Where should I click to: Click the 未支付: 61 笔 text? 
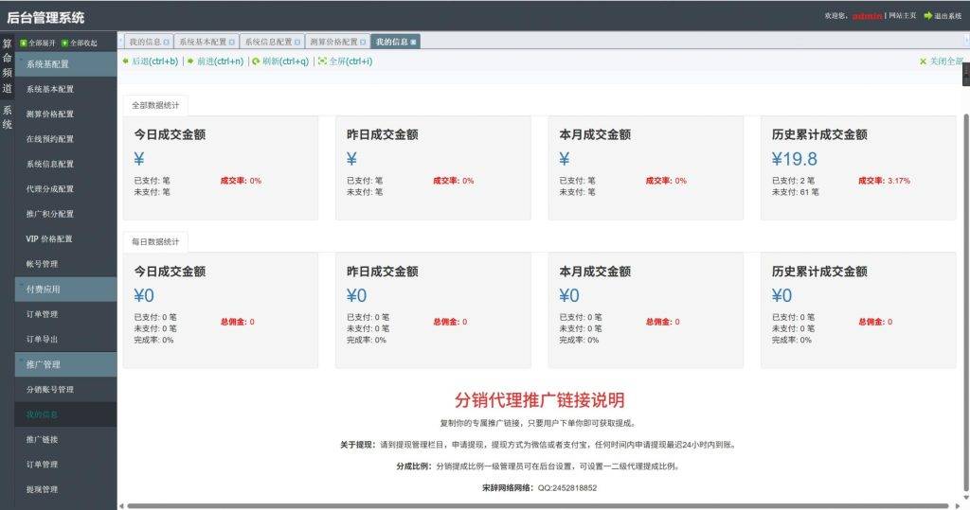[795, 192]
